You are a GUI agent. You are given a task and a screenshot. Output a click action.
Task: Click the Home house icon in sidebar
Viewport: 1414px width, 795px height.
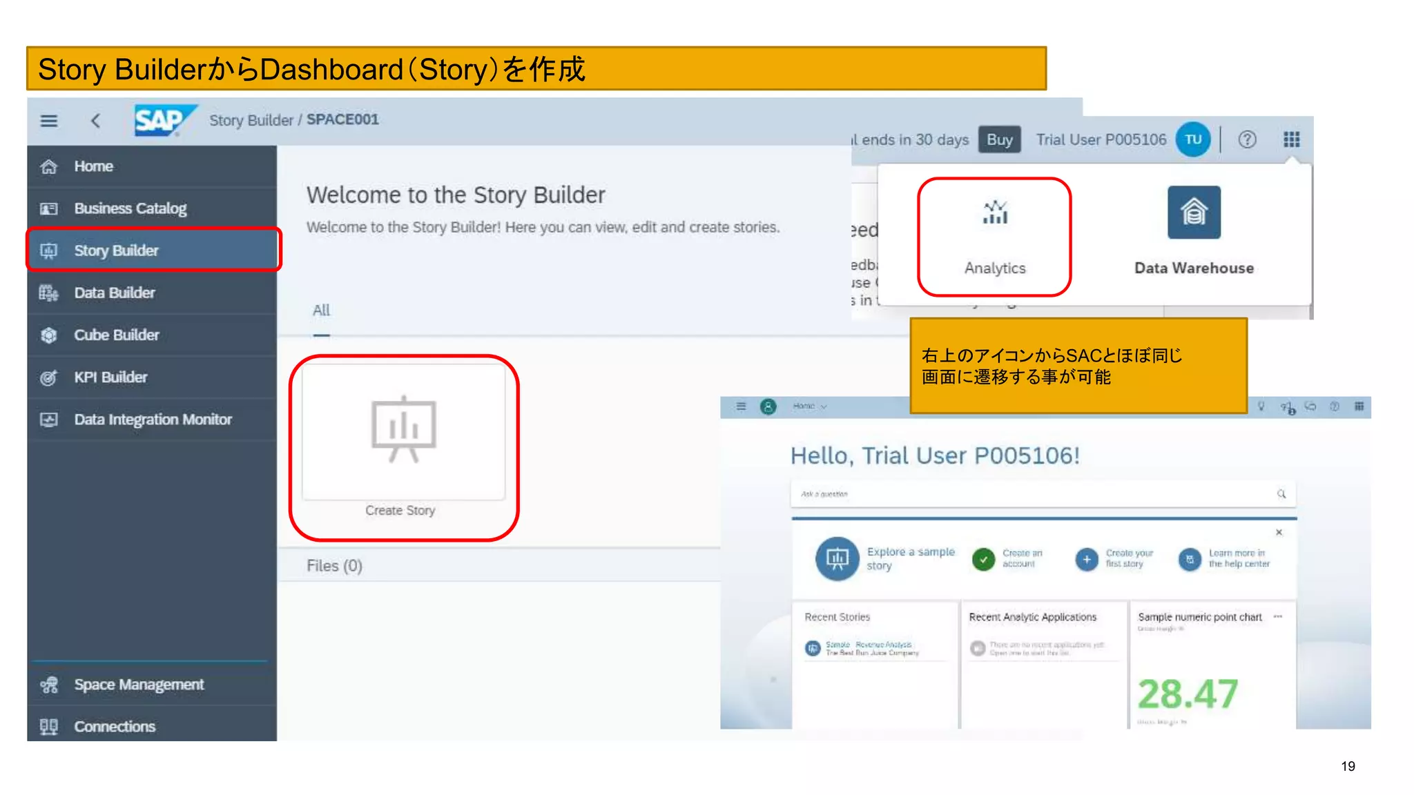point(48,166)
